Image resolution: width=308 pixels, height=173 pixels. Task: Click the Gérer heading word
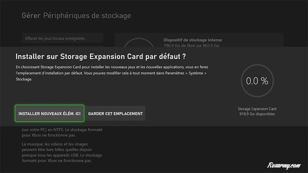pos(31,16)
